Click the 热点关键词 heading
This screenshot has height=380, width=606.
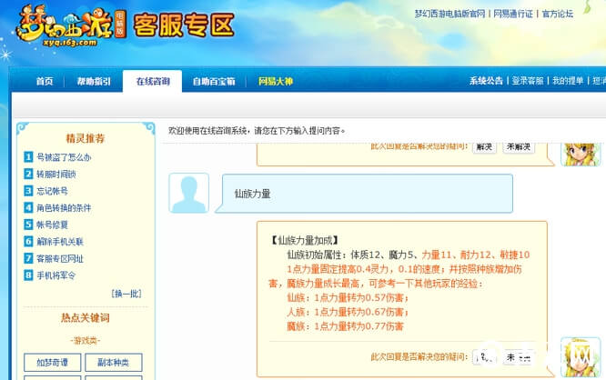(x=86, y=318)
